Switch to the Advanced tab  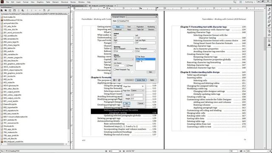pos(118,29)
